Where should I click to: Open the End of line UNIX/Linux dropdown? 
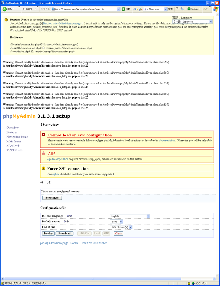[x=121, y=227]
